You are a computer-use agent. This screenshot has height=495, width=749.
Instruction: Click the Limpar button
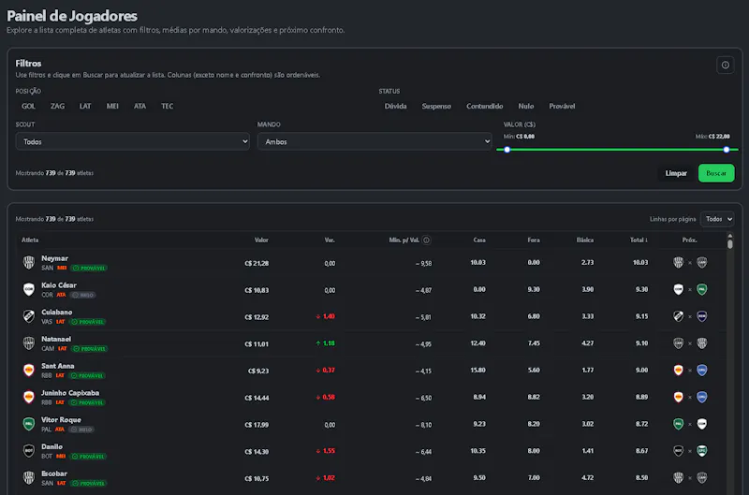coord(676,173)
